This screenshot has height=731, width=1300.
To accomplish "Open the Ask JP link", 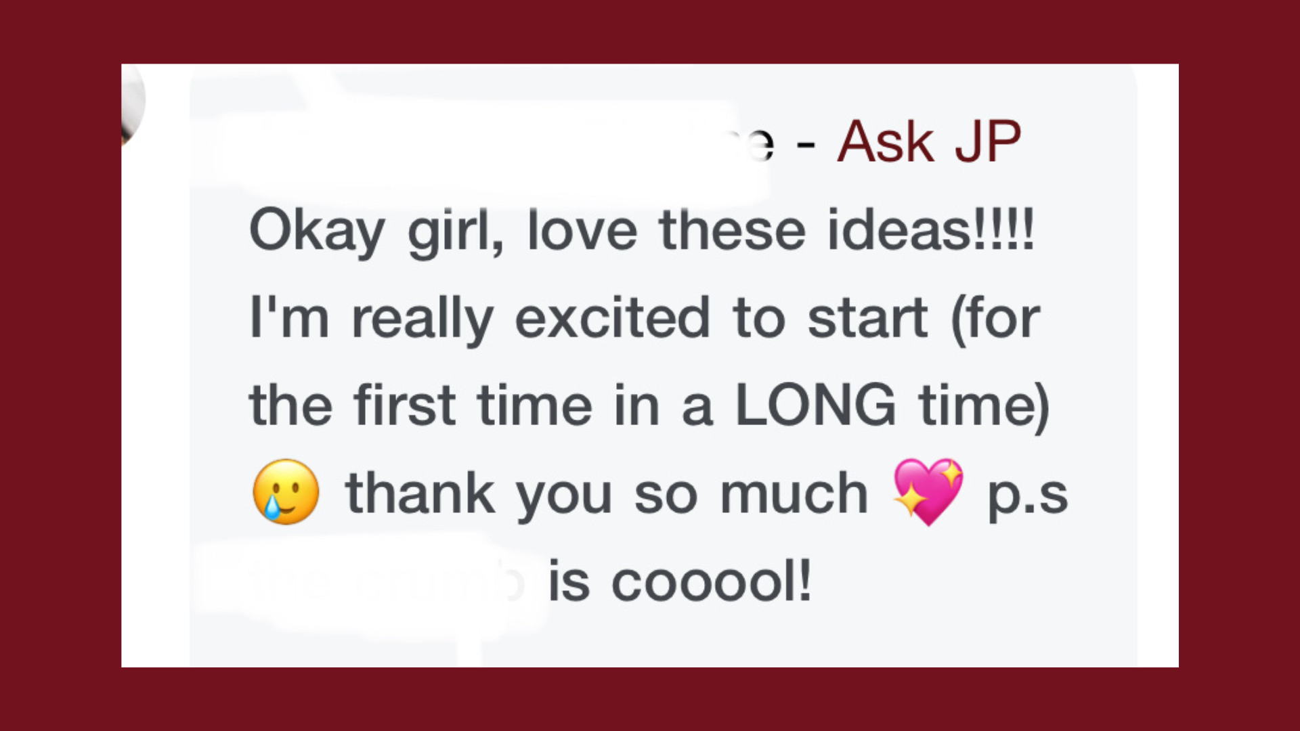I will point(929,142).
